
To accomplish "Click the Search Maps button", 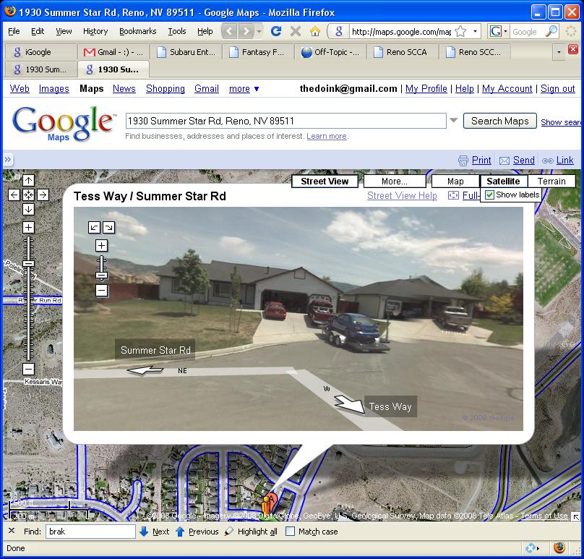I will pos(499,121).
